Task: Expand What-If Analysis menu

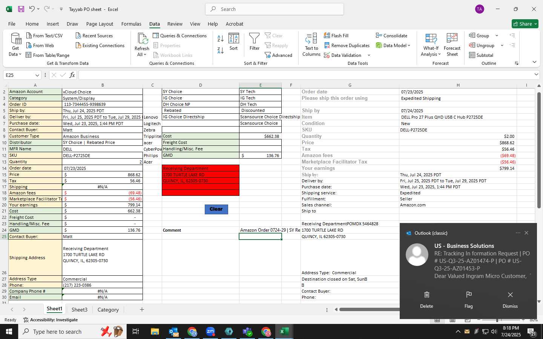Action: [431, 44]
